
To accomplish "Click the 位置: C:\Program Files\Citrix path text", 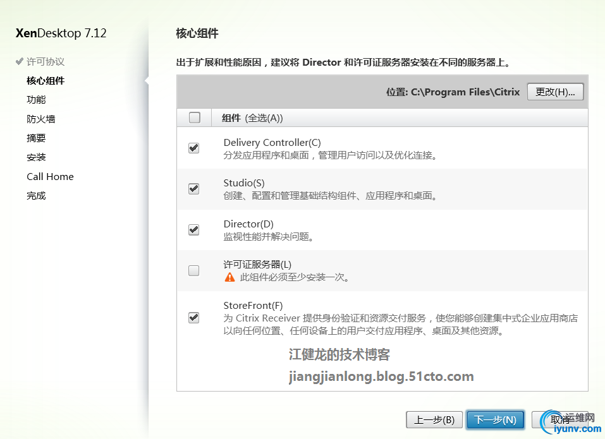I will [453, 92].
